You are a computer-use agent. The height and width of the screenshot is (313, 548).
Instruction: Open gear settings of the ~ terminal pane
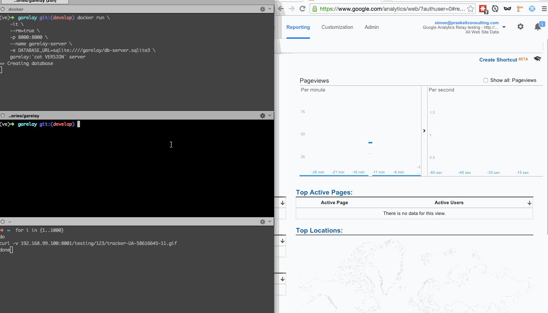coord(263,222)
